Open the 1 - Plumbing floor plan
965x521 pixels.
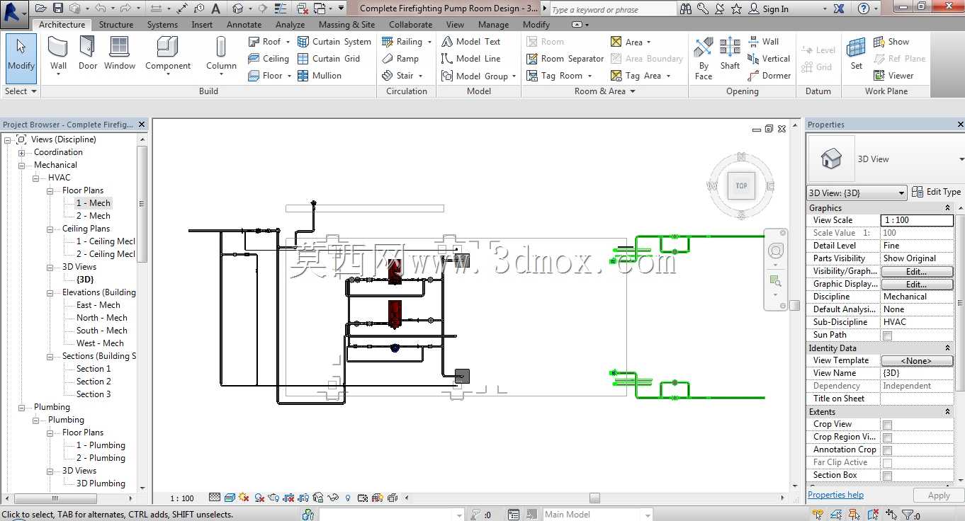pyautogui.click(x=101, y=446)
